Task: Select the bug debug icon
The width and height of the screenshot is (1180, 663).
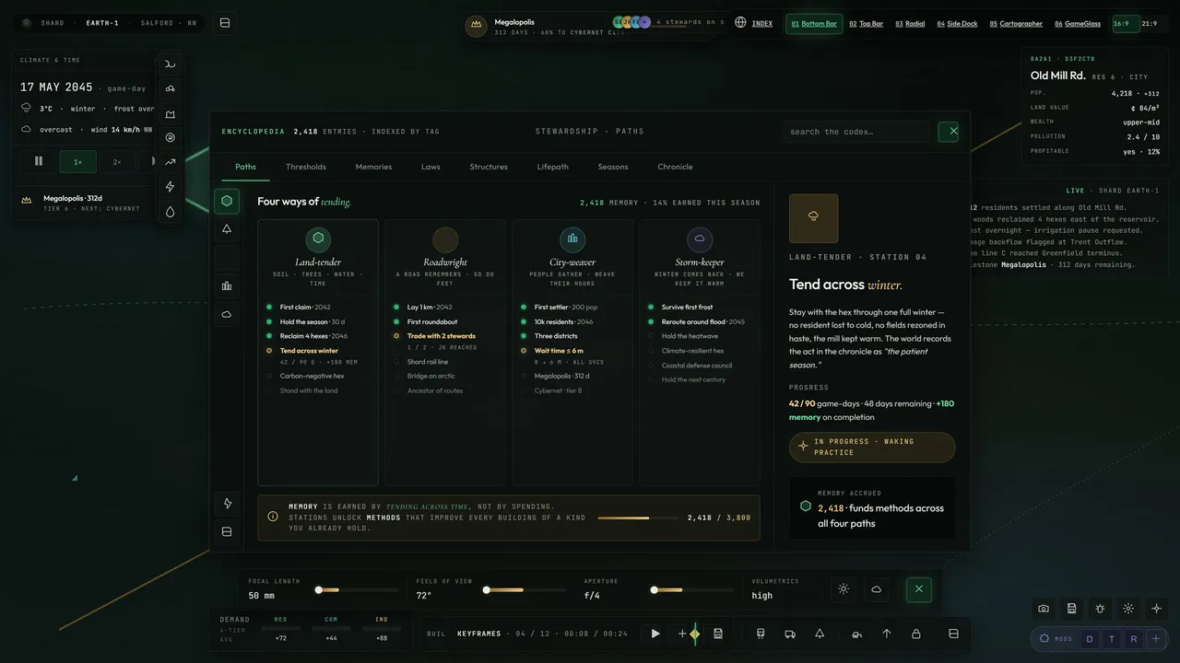Action: click(x=1100, y=609)
